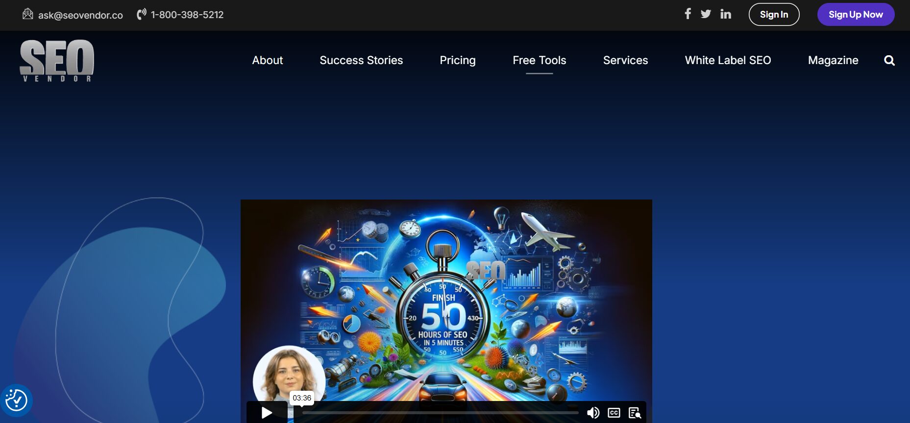Click the Facebook icon in header
The image size is (910, 423).
pos(688,14)
